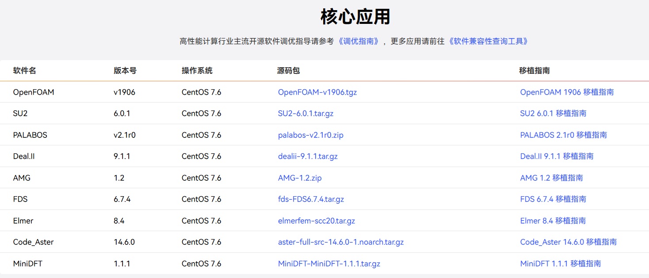Image resolution: width=649 pixels, height=278 pixels.
Task: Click the 核心应用 page heading
Action: point(355,17)
